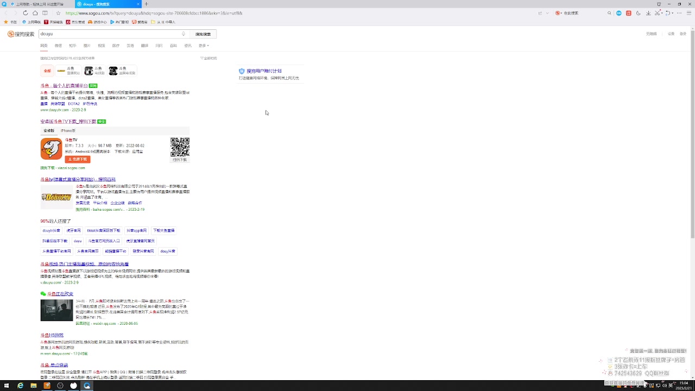Toggle night mode moon icon
Viewport: 695px width, 391px height.
click(x=639, y=13)
